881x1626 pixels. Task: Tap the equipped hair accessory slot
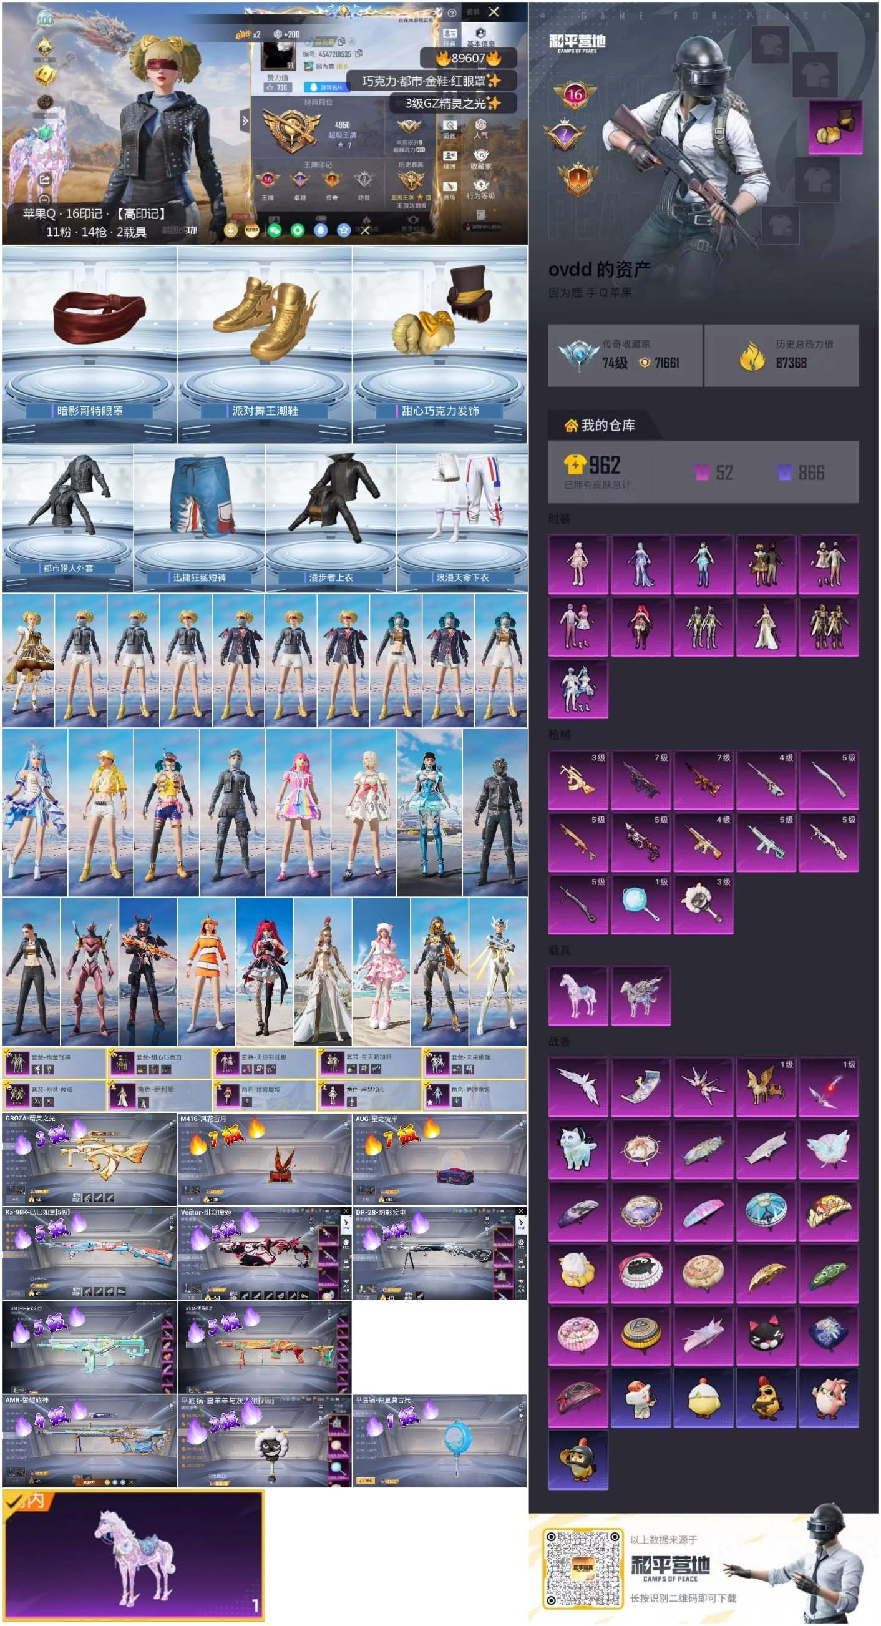835,127
